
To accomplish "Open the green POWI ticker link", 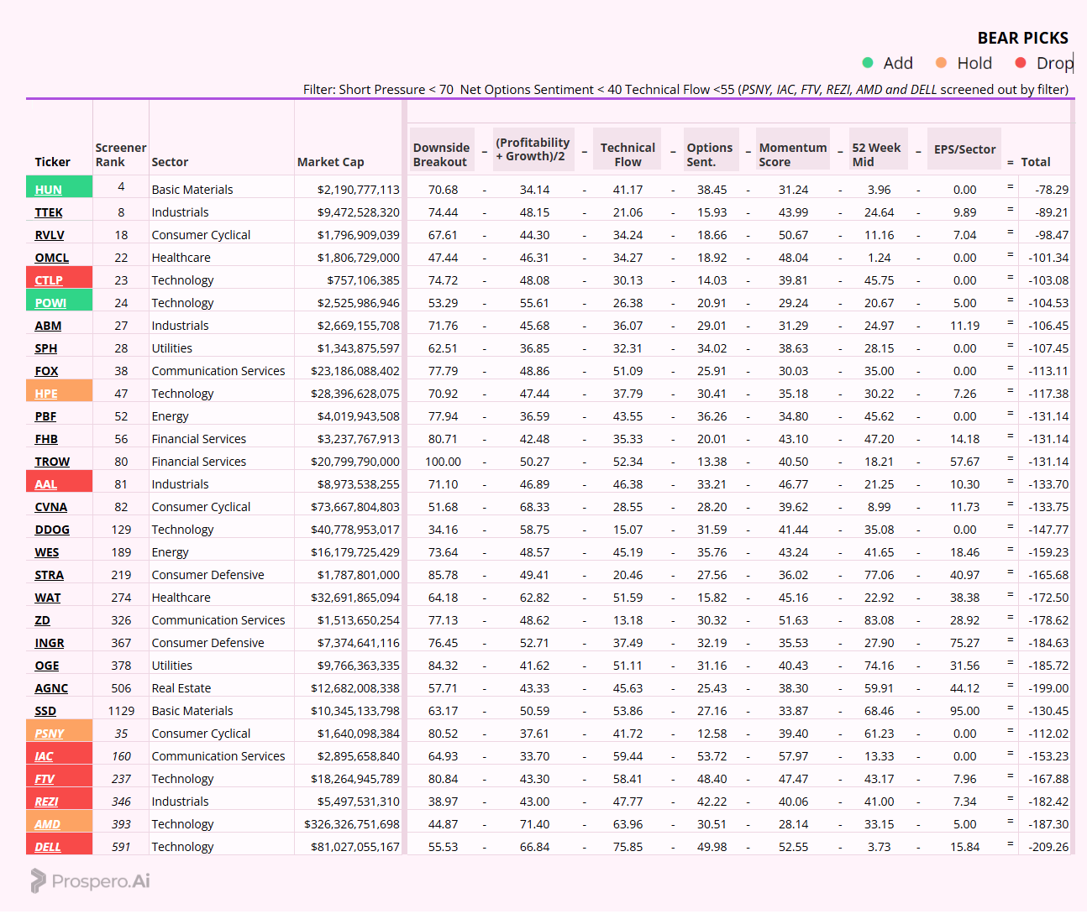I will [x=50, y=303].
